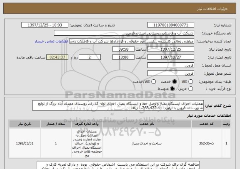Choose the متوسط purchase type radio
Viewport: 240px width, 169px height.
point(172,89)
